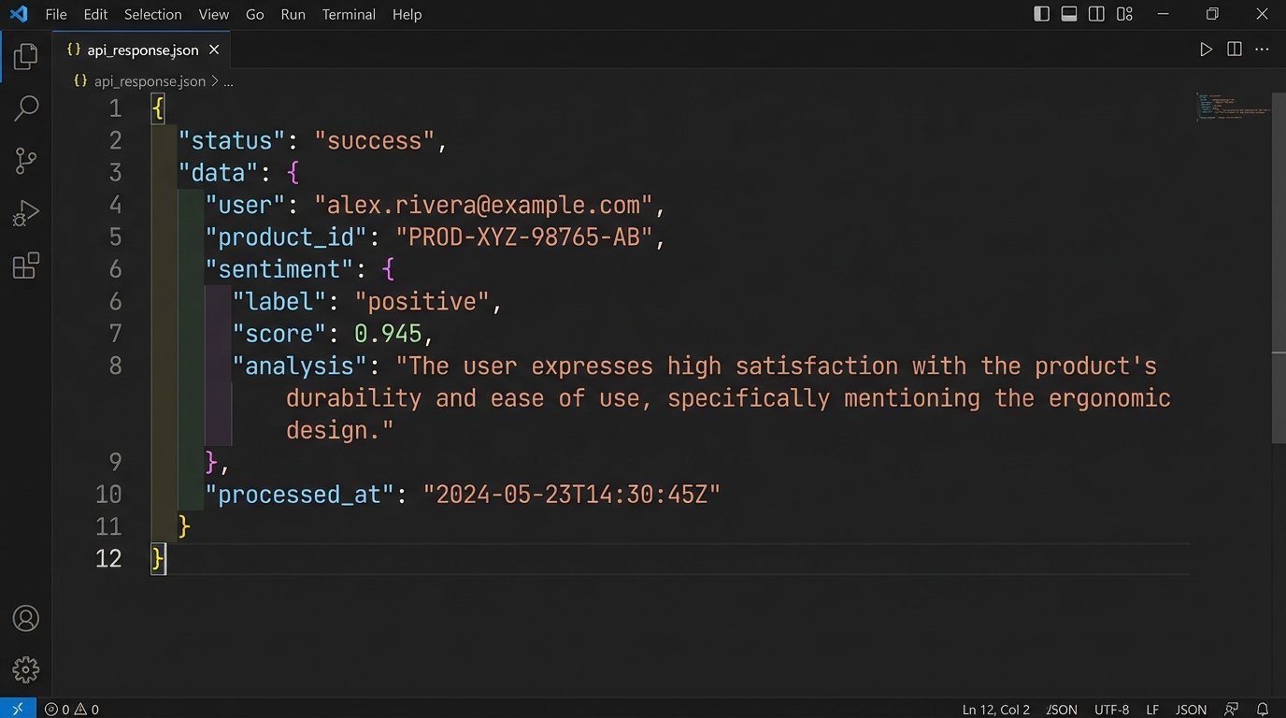The height and width of the screenshot is (718, 1286).
Task: Toggle the Secondary Side Bar visibility
Action: click(1095, 14)
